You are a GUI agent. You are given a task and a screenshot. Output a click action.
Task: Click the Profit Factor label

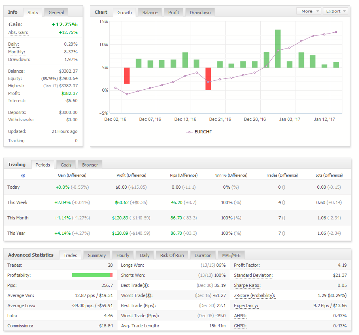pyautogui.click(x=247, y=265)
